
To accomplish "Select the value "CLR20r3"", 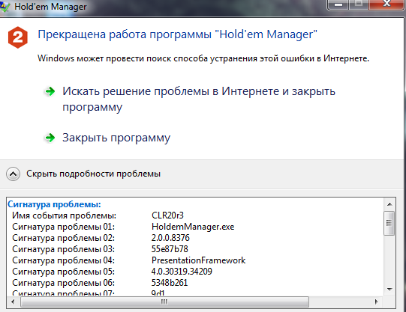I will (x=168, y=215).
